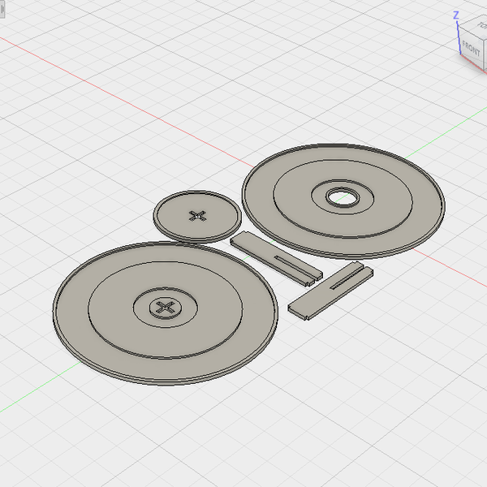Select the center hole of the upper-right disc

coord(342,196)
